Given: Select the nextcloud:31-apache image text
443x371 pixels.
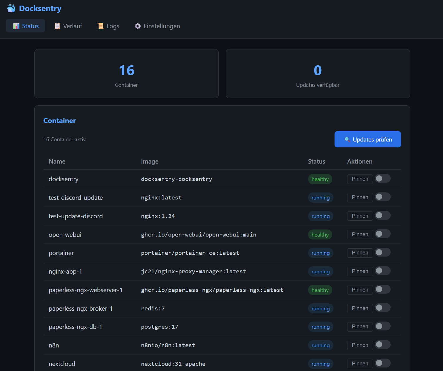Looking at the screenshot, I should [173, 364].
